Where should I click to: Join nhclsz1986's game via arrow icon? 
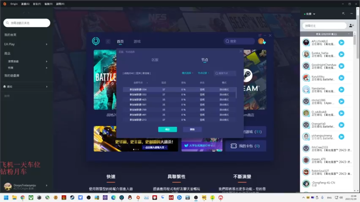(x=342, y=101)
